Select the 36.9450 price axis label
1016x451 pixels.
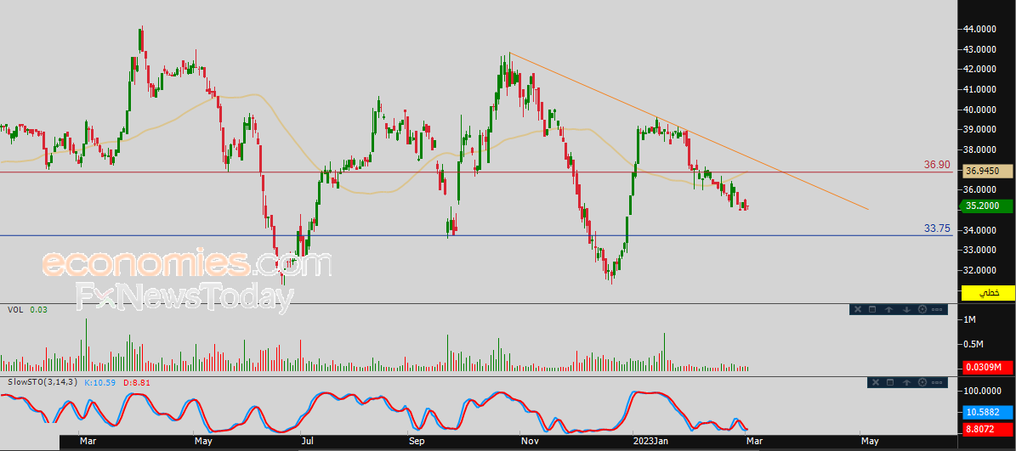988,172
